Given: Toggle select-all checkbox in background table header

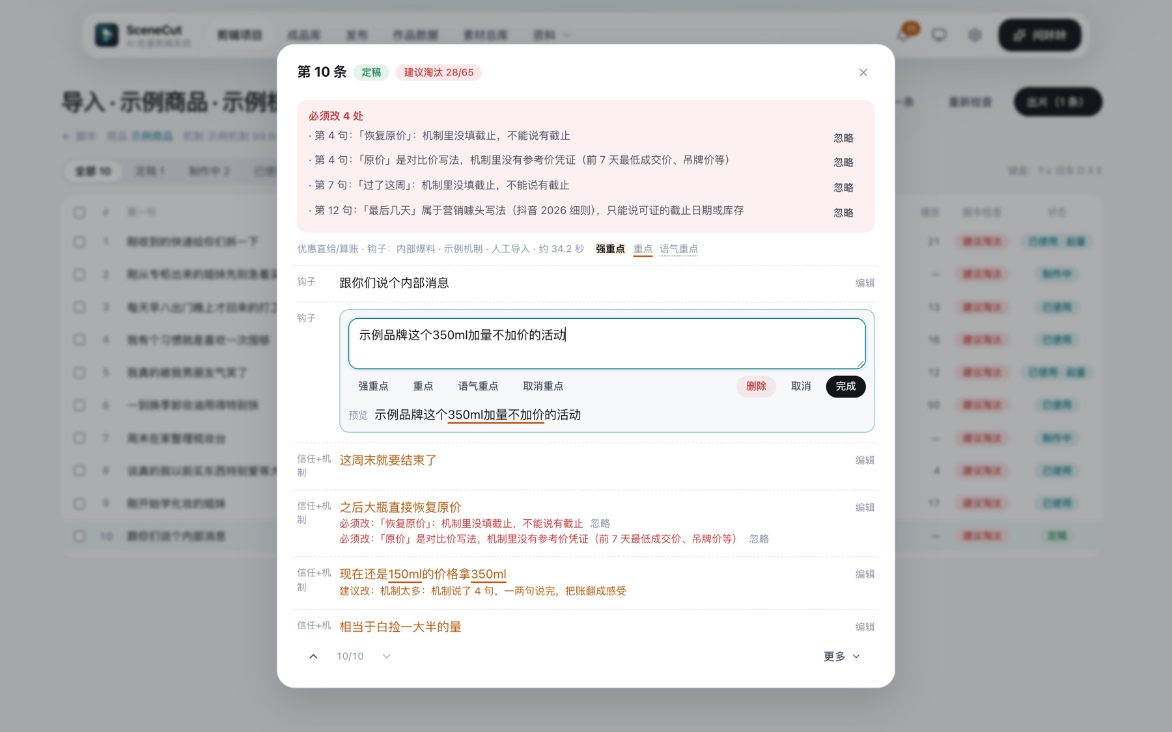Looking at the screenshot, I should [79, 212].
